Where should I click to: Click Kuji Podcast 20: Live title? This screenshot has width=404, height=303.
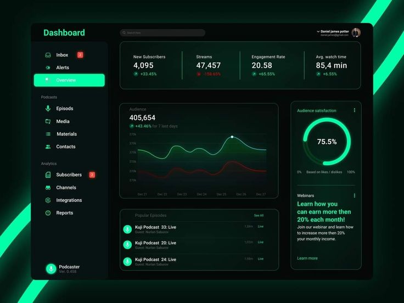156,243
